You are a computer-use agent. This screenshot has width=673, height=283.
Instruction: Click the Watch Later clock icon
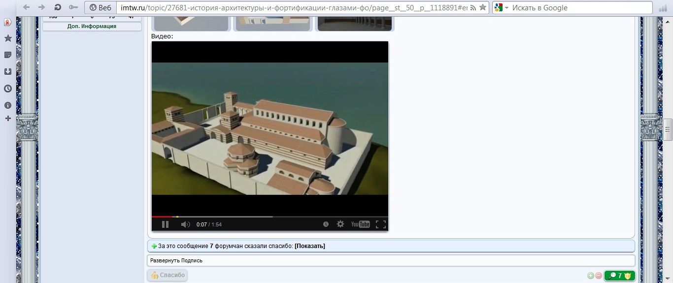326,224
